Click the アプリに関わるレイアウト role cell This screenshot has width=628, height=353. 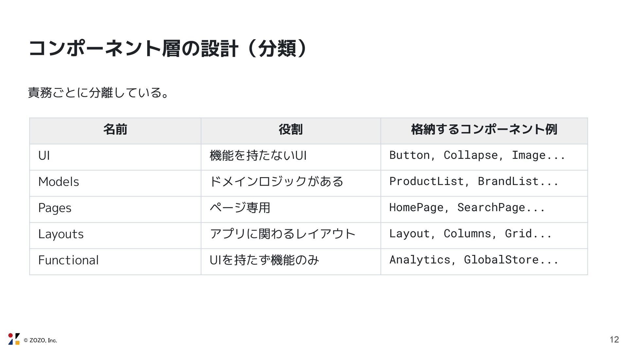[x=291, y=236]
